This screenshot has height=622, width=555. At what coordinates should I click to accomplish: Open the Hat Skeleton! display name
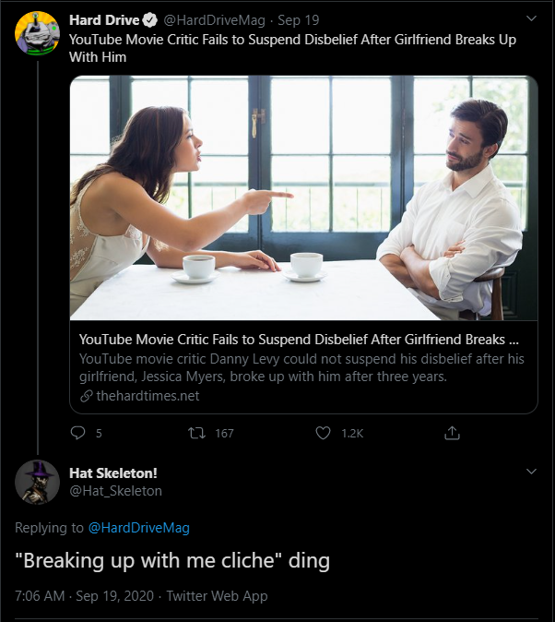click(113, 472)
